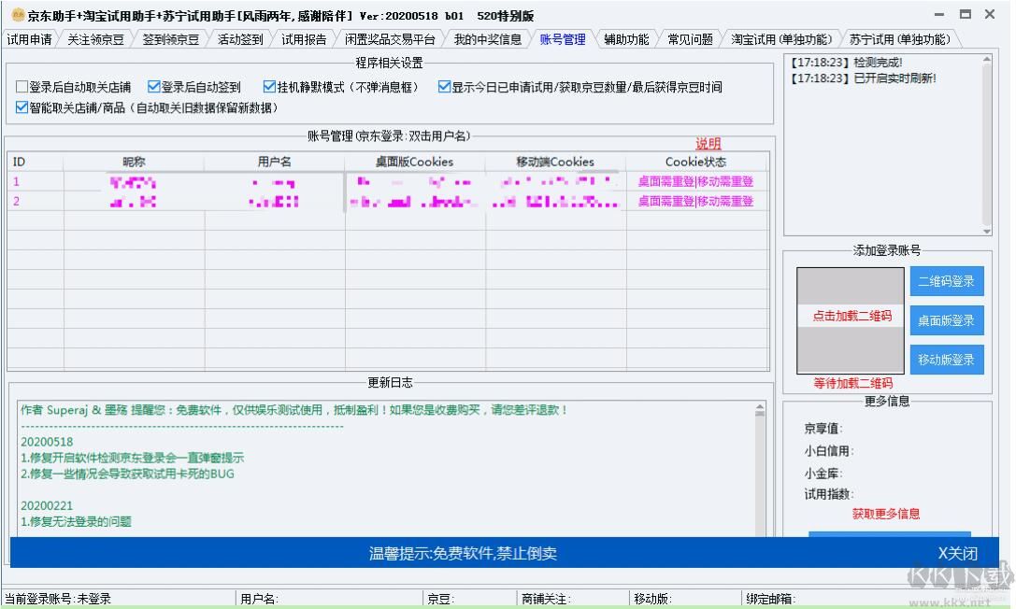Switch to the 试用申请 tab
Image resolution: width=1016 pixels, height=609 pixels.
(31, 39)
